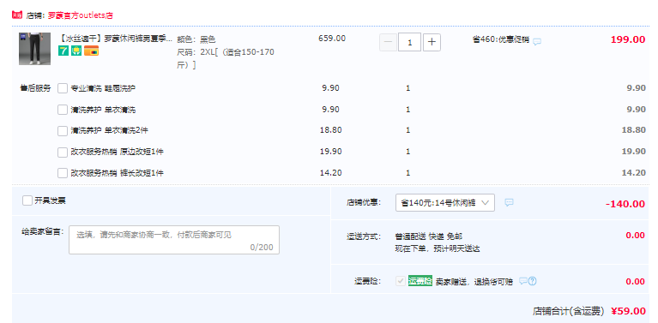Click the green 运费险 badge
This screenshot has width=658, height=323.
pyautogui.click(x=420, y=281)
